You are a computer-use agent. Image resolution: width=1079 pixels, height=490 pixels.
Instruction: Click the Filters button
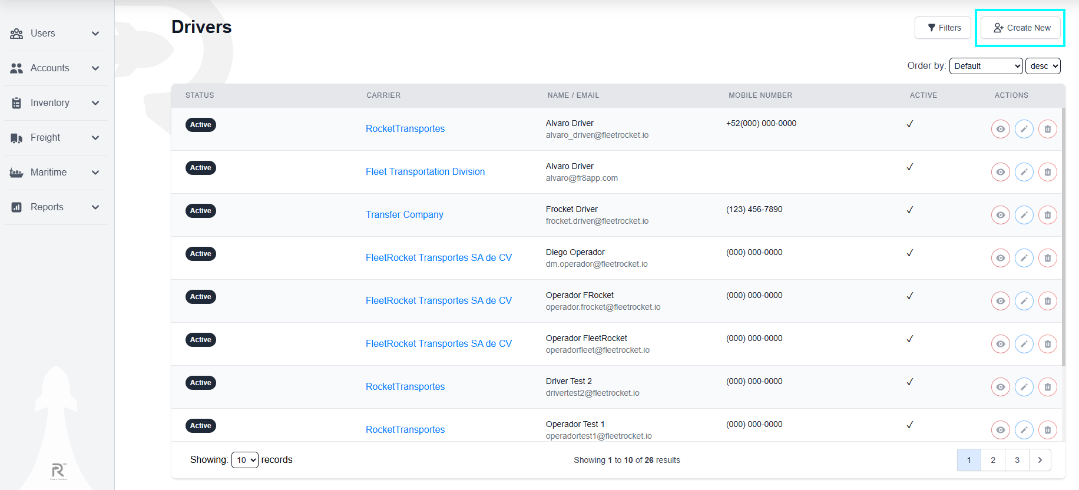(943, 28)
